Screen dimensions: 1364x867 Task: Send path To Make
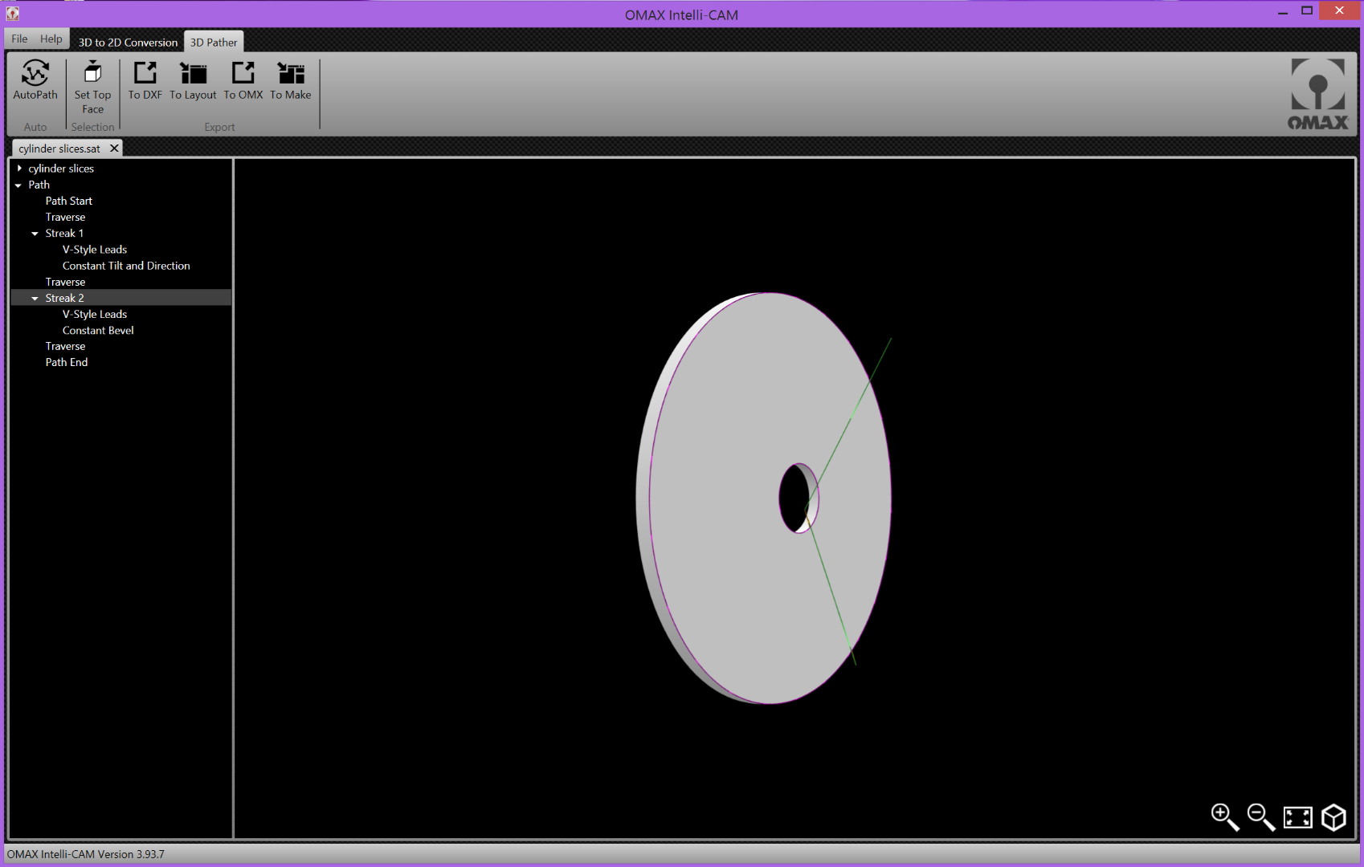pyautogui.click(x=291, y=80)
